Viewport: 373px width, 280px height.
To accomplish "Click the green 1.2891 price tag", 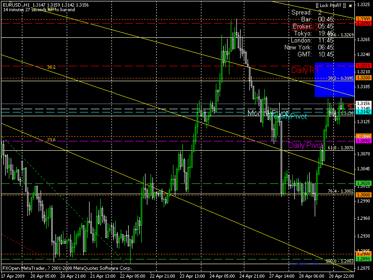I will [363, 259].
